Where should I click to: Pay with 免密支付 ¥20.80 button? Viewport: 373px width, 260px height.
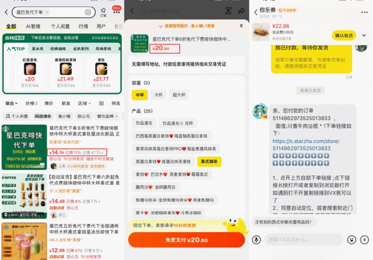[186, 240]
